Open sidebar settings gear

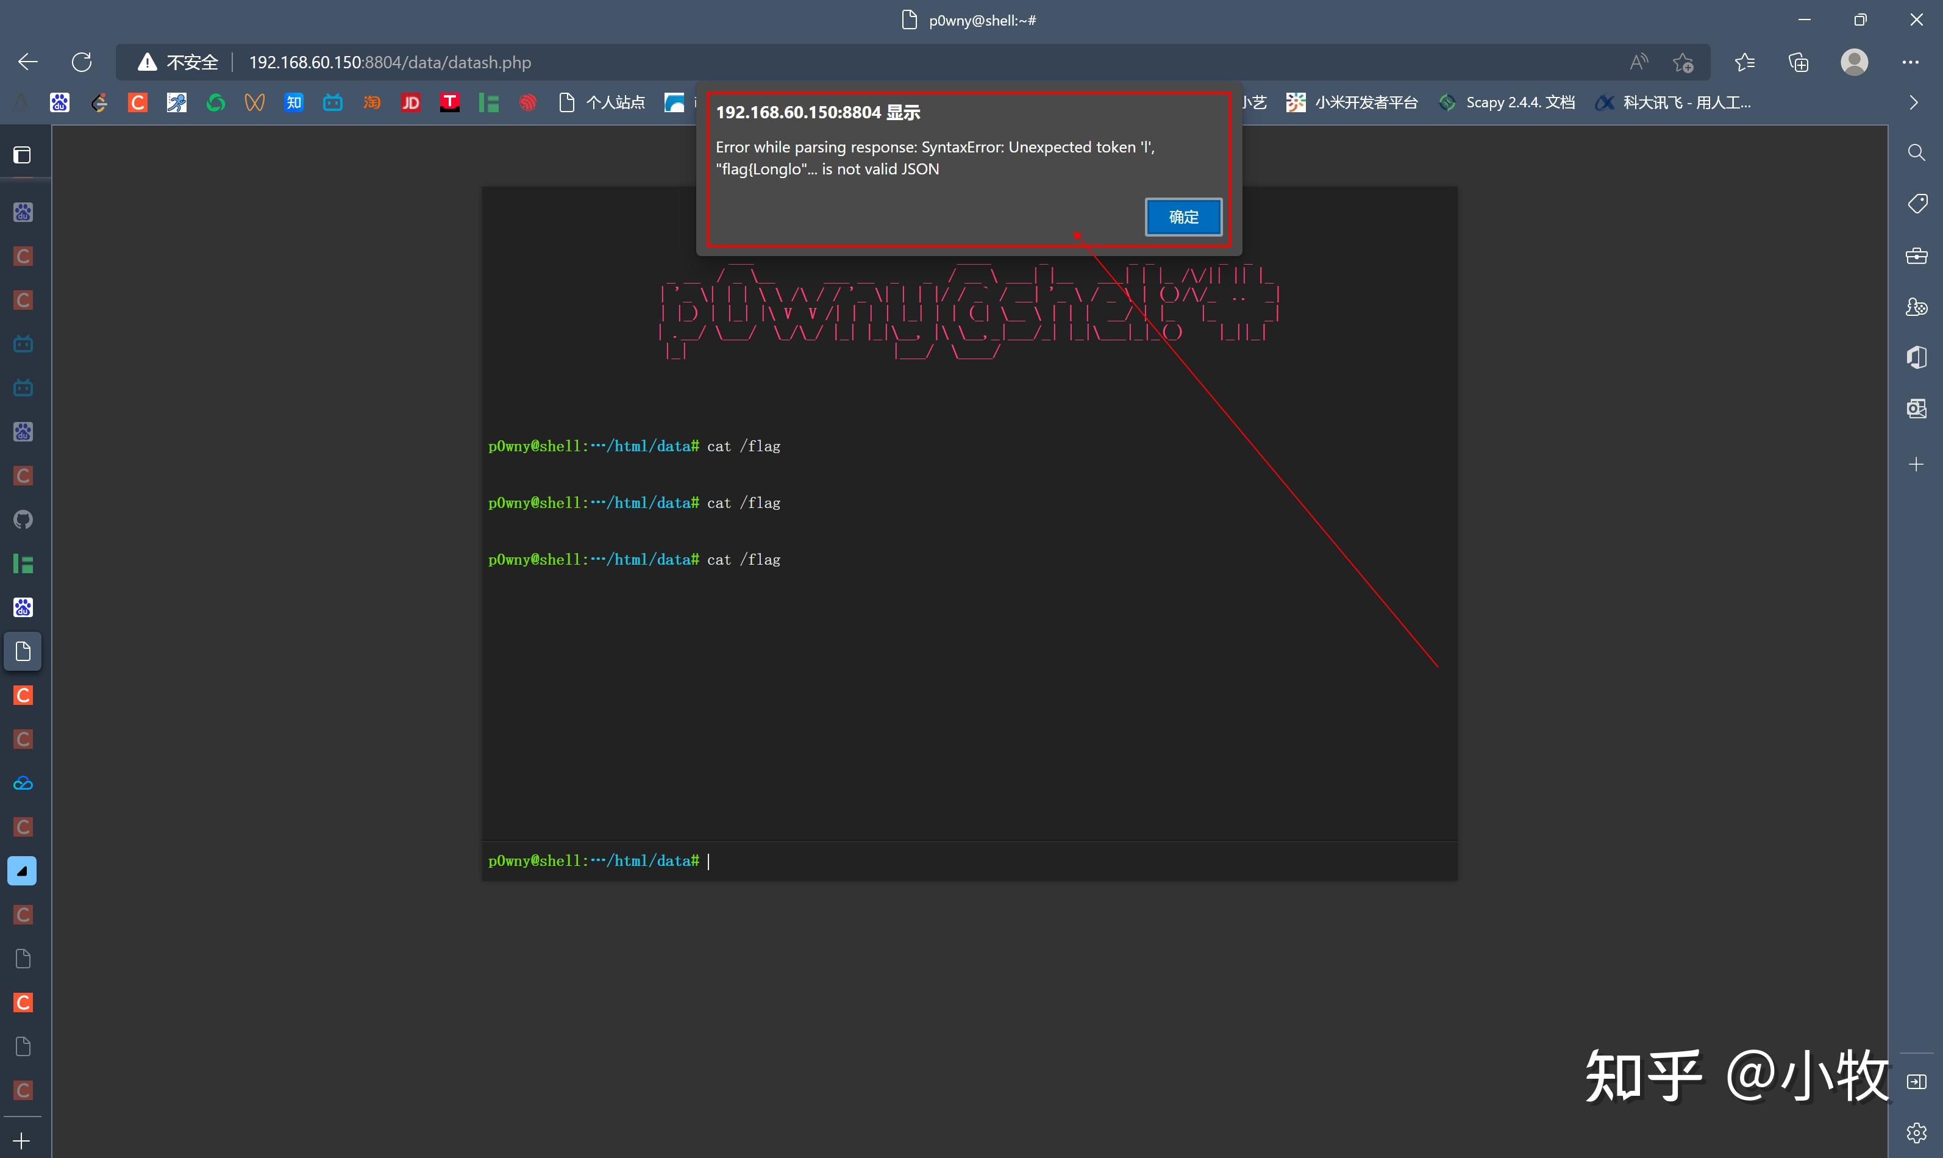pos(1916,1132)
